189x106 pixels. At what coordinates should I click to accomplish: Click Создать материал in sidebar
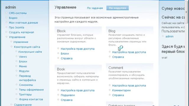(22, 32)
